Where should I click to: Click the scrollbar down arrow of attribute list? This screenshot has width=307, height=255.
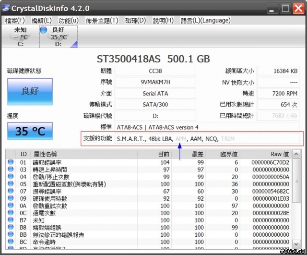(x=296, y=244)
